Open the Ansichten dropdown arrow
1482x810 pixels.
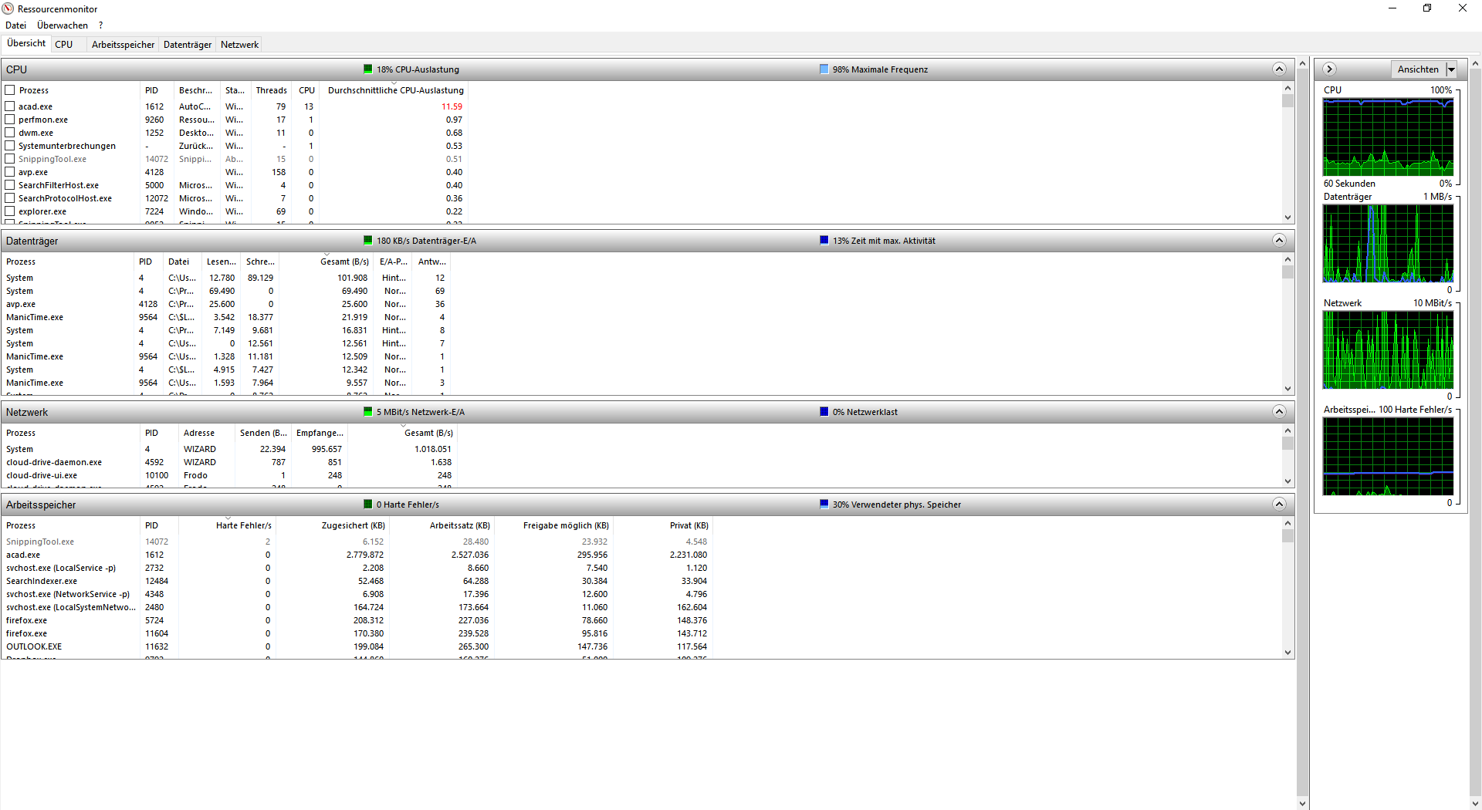point(1451,69)
